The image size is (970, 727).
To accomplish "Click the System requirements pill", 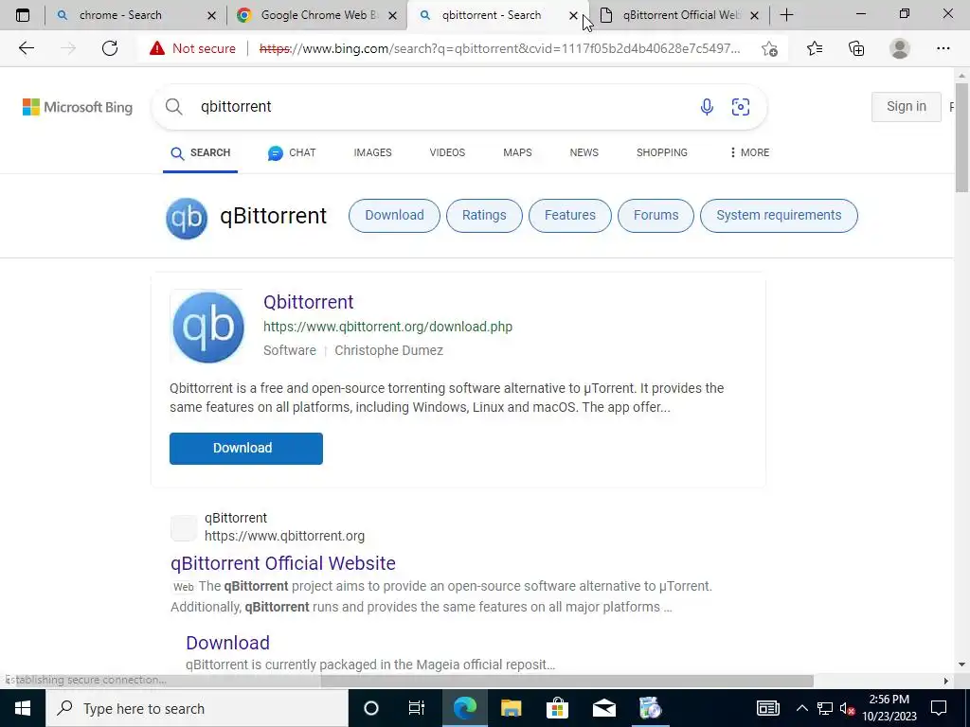I will 779,216.
